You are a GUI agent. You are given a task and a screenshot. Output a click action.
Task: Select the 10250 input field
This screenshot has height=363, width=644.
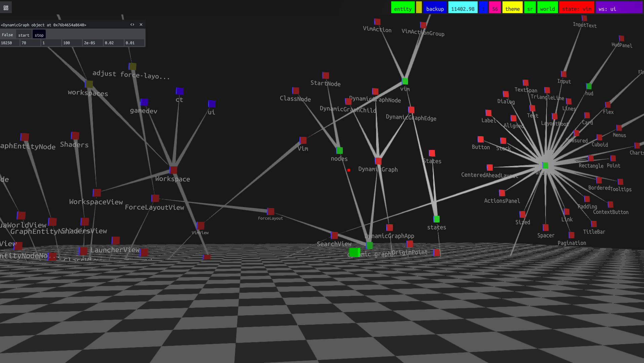coord(9,43)
